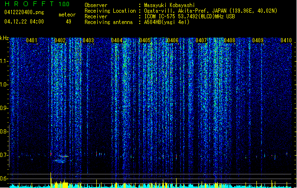Click the 0.6 kHz axis tick label

(4, 179)
